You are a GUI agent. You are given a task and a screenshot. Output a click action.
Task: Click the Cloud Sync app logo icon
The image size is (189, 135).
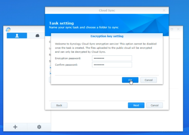pyautogui.click(x=8, y=29)
